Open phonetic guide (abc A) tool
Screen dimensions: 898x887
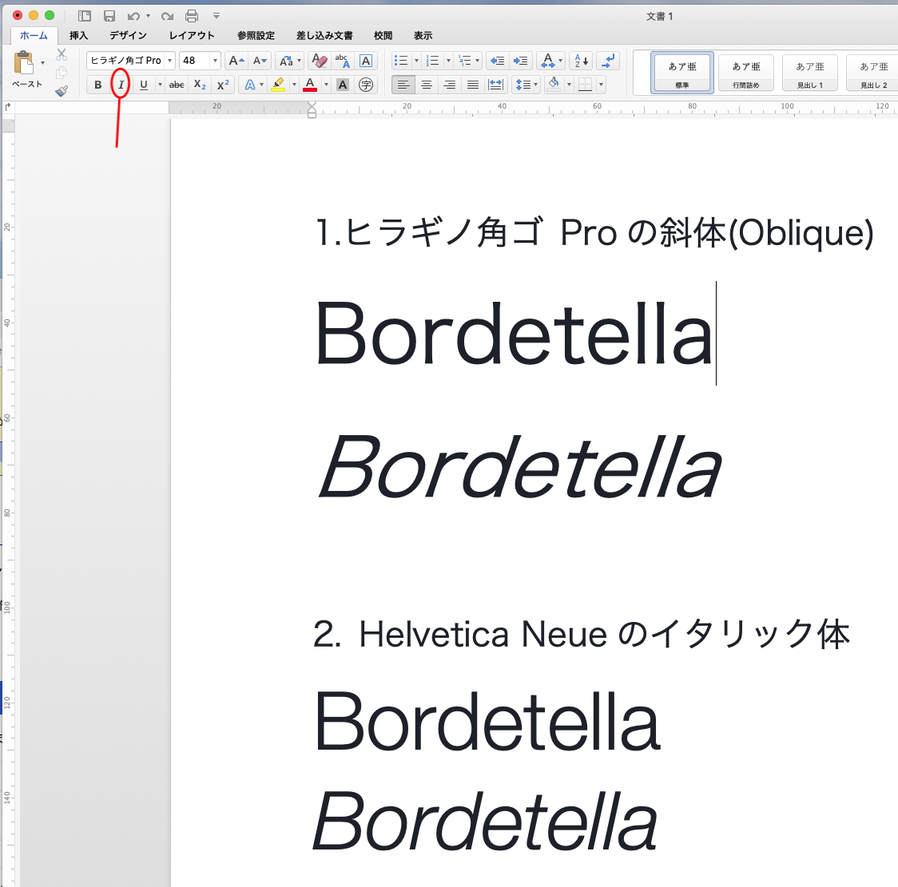(x=343, y=60)
